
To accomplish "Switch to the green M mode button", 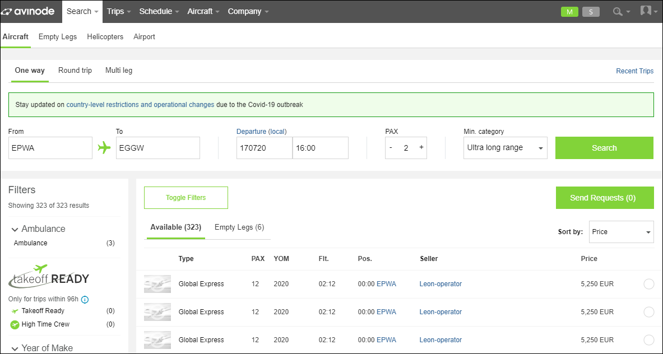I will pyautogui.click(x=569, y=12).
